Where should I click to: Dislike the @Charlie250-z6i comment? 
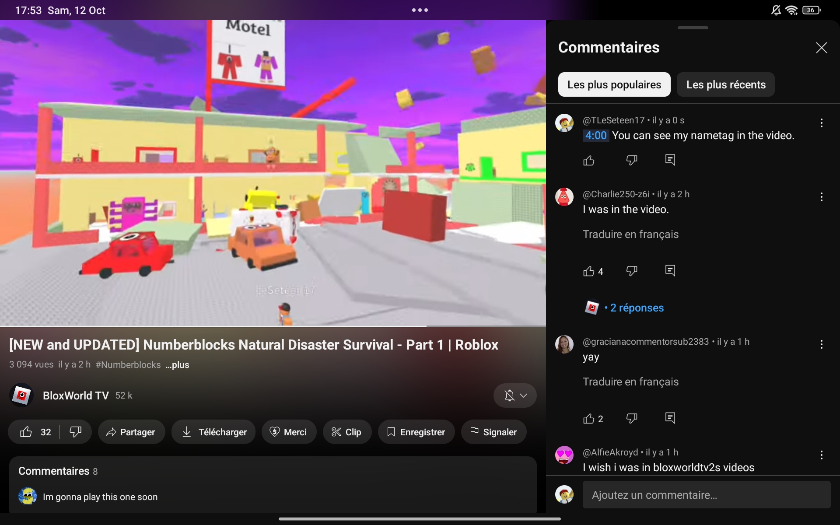(632, 271)
